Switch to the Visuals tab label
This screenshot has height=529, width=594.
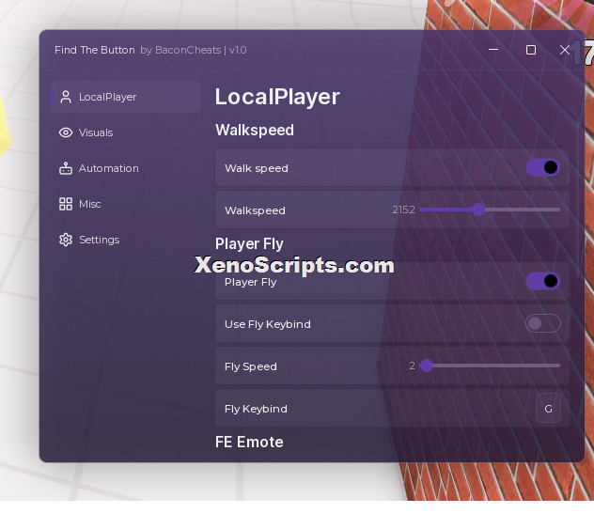pyautogui.click(x=96, y=132)
